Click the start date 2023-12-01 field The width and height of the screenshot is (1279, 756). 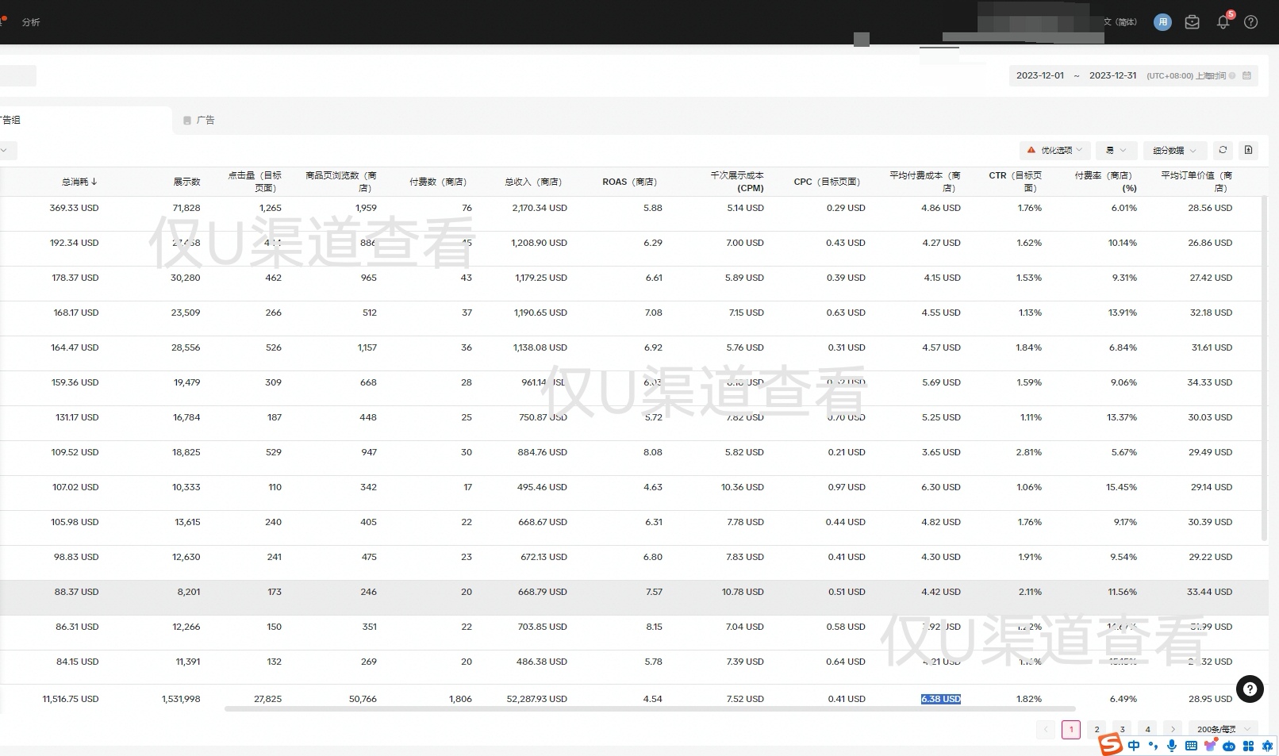click(x=1039, y=75)
